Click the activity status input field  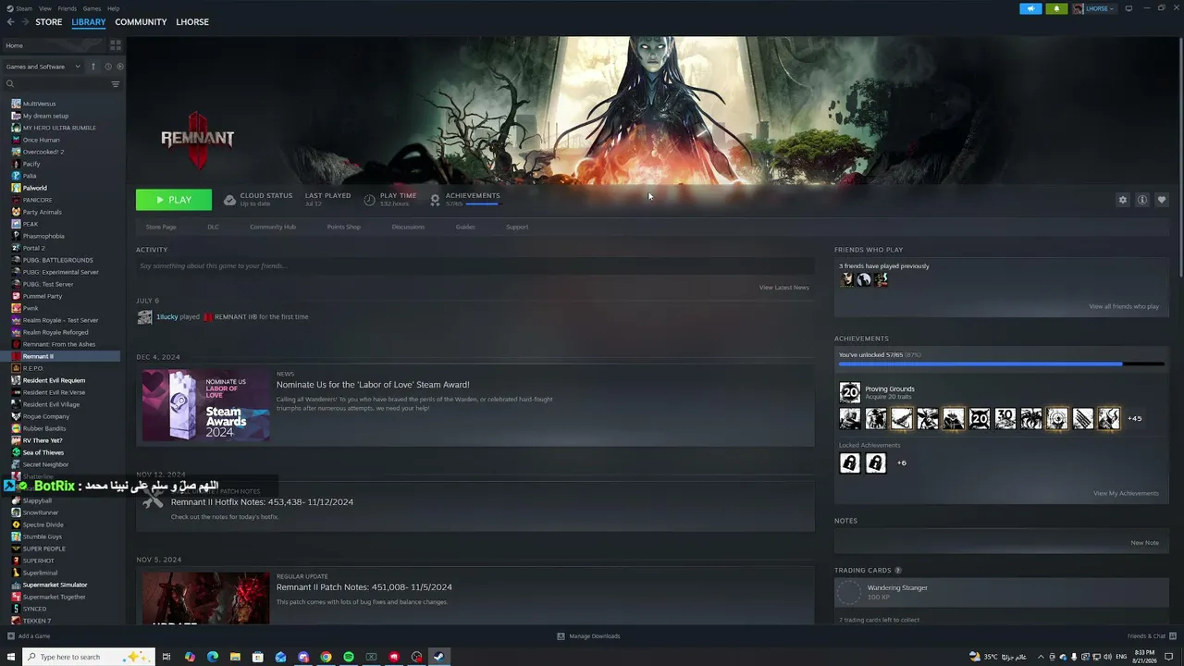[x=475, y=266]
